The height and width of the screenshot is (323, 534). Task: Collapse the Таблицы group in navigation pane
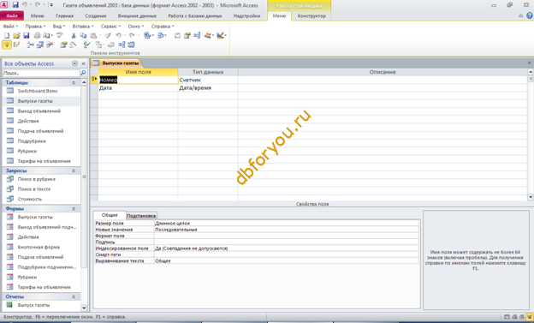point(74,83)
